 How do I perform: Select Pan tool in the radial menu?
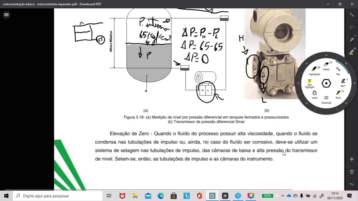338,71
